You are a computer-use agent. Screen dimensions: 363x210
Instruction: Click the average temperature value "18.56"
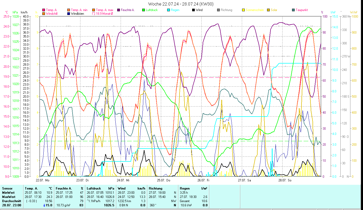point(49,201)
